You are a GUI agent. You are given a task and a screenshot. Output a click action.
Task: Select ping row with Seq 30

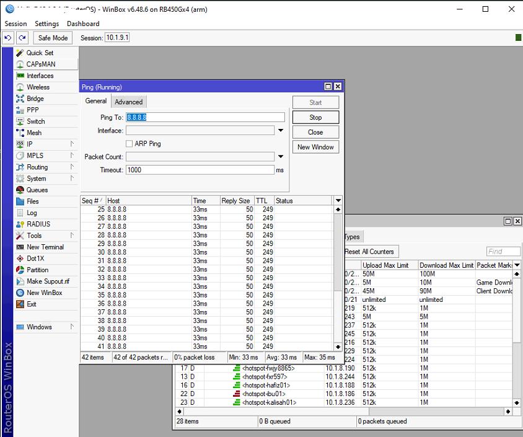click(x=207, y=252)
